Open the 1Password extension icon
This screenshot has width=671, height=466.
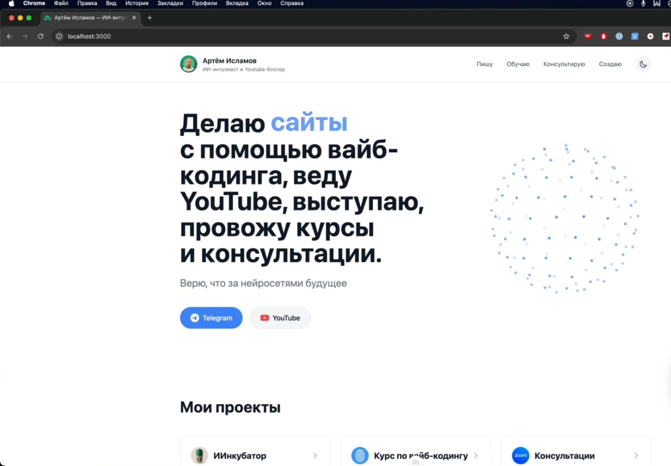click(x=619, y=36)
